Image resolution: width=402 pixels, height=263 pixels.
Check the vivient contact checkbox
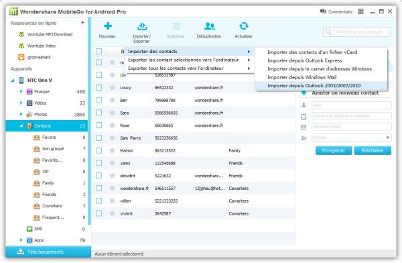tap(98, 213)
